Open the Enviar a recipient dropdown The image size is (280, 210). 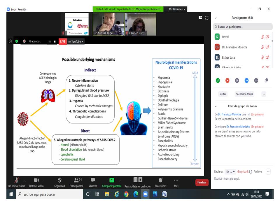pos(231,172)
